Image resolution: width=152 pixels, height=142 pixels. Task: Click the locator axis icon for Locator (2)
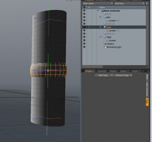coord(107,21)
